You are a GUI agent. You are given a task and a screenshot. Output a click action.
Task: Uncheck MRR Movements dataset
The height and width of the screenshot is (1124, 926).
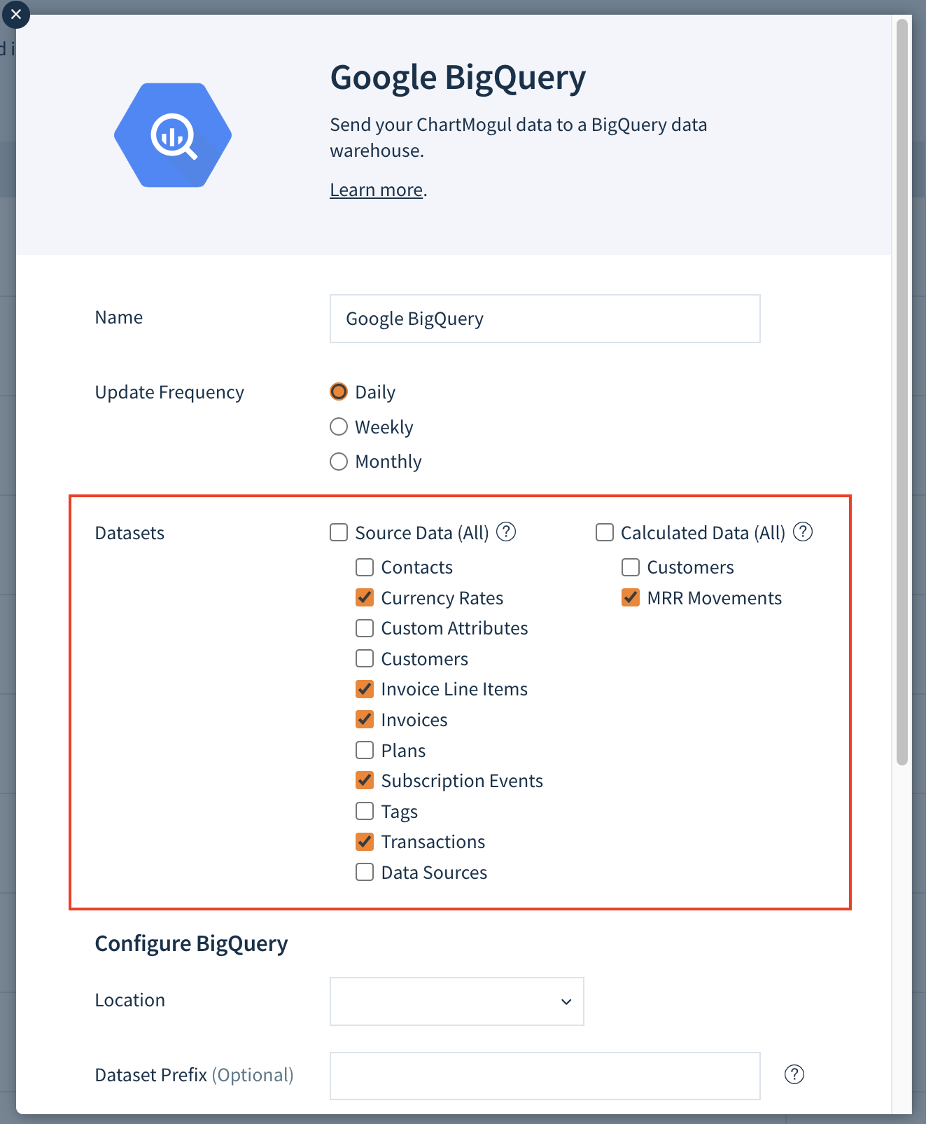[631, 597]
